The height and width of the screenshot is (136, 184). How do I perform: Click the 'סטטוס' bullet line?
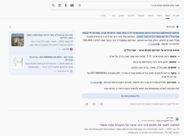point(155,62)
